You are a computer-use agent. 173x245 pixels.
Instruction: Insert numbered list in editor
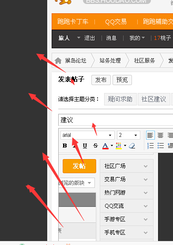tap(150, 146)
